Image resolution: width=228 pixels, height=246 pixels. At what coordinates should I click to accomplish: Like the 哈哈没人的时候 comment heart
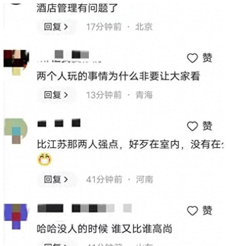[x=192, y=210]
